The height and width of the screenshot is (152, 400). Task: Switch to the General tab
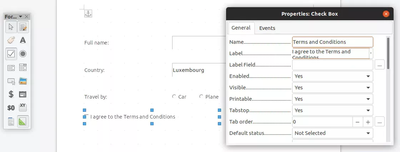click(241, 28)
